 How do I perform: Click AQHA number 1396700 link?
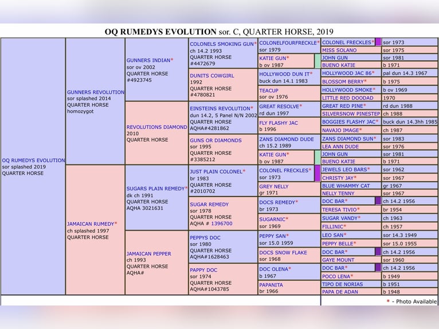(221, 224)
